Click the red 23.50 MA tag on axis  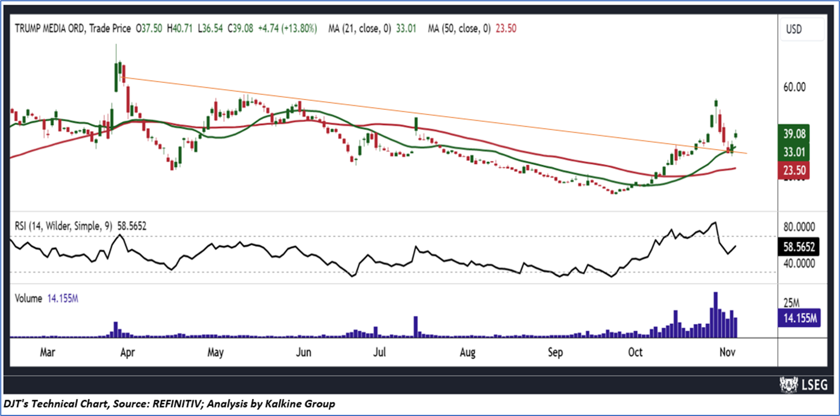point(793,170)
